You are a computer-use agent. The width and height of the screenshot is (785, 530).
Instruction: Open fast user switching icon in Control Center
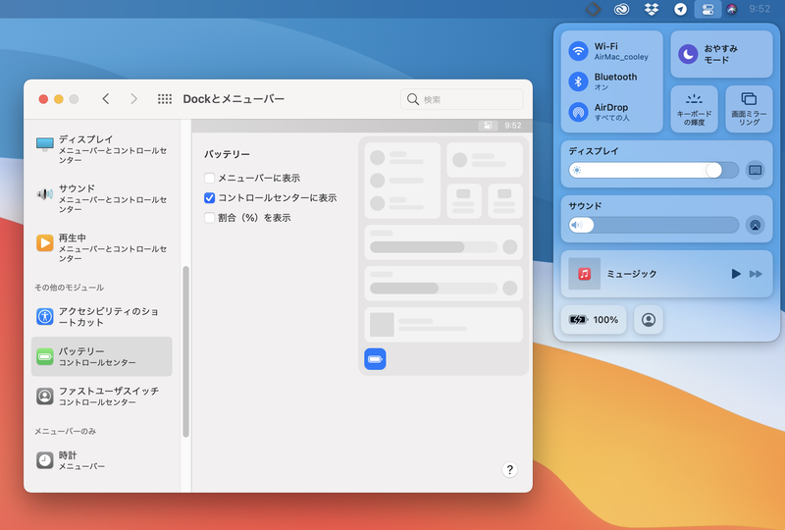click(x=649, y=320)
